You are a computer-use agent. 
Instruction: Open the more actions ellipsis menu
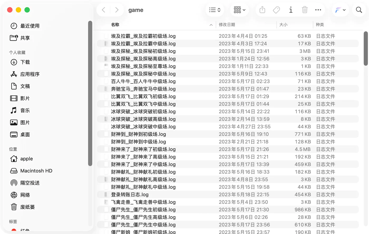318,10
